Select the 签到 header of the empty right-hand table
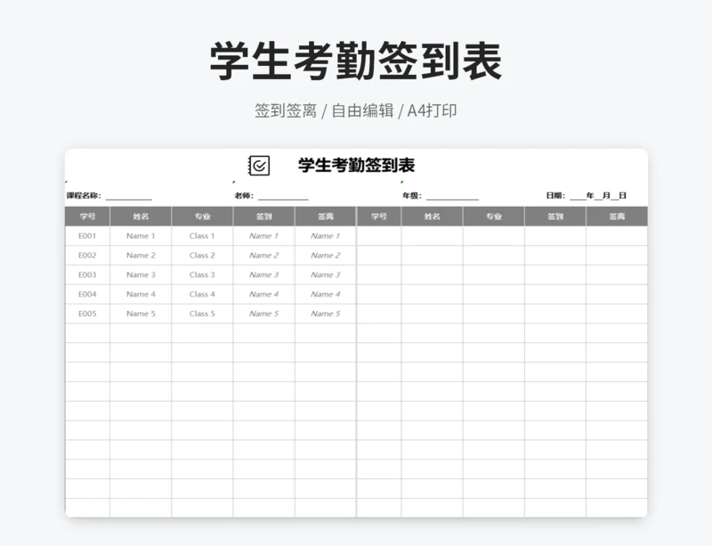This screenshot has height=546, width=712. click(x=555, y=216)
